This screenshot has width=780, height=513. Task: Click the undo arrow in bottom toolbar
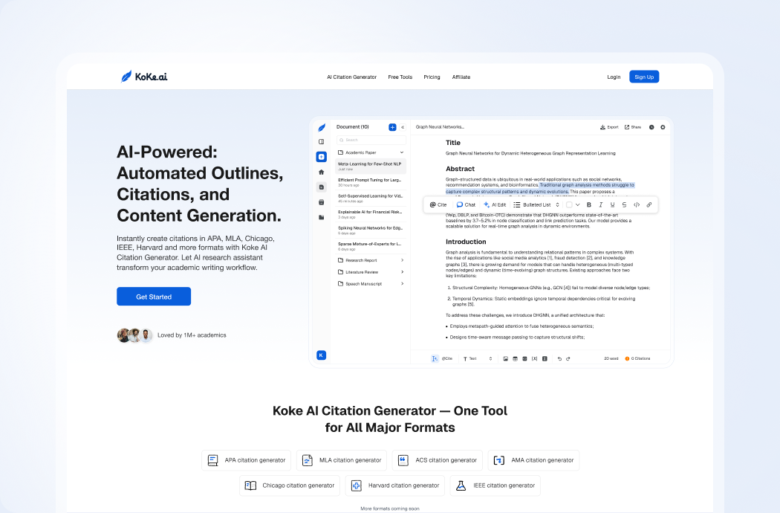pyautogui.click(x=559, y=358)
